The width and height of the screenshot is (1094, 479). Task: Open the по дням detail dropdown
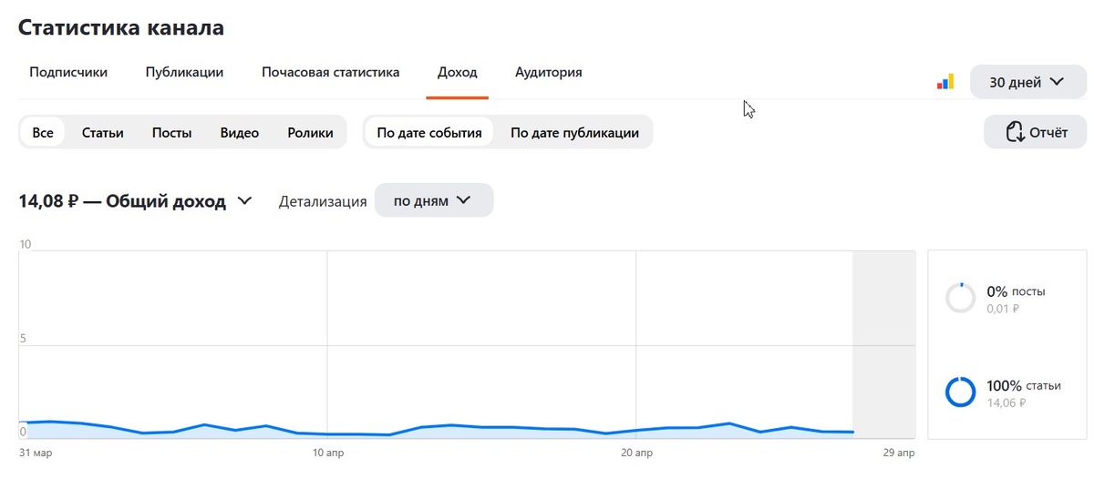434,200
